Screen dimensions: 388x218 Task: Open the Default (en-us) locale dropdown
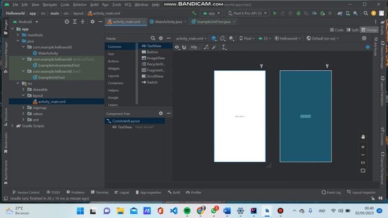323,38
